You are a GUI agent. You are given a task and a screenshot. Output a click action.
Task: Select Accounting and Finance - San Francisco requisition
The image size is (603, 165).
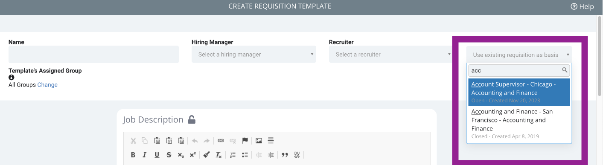[519, 124]
